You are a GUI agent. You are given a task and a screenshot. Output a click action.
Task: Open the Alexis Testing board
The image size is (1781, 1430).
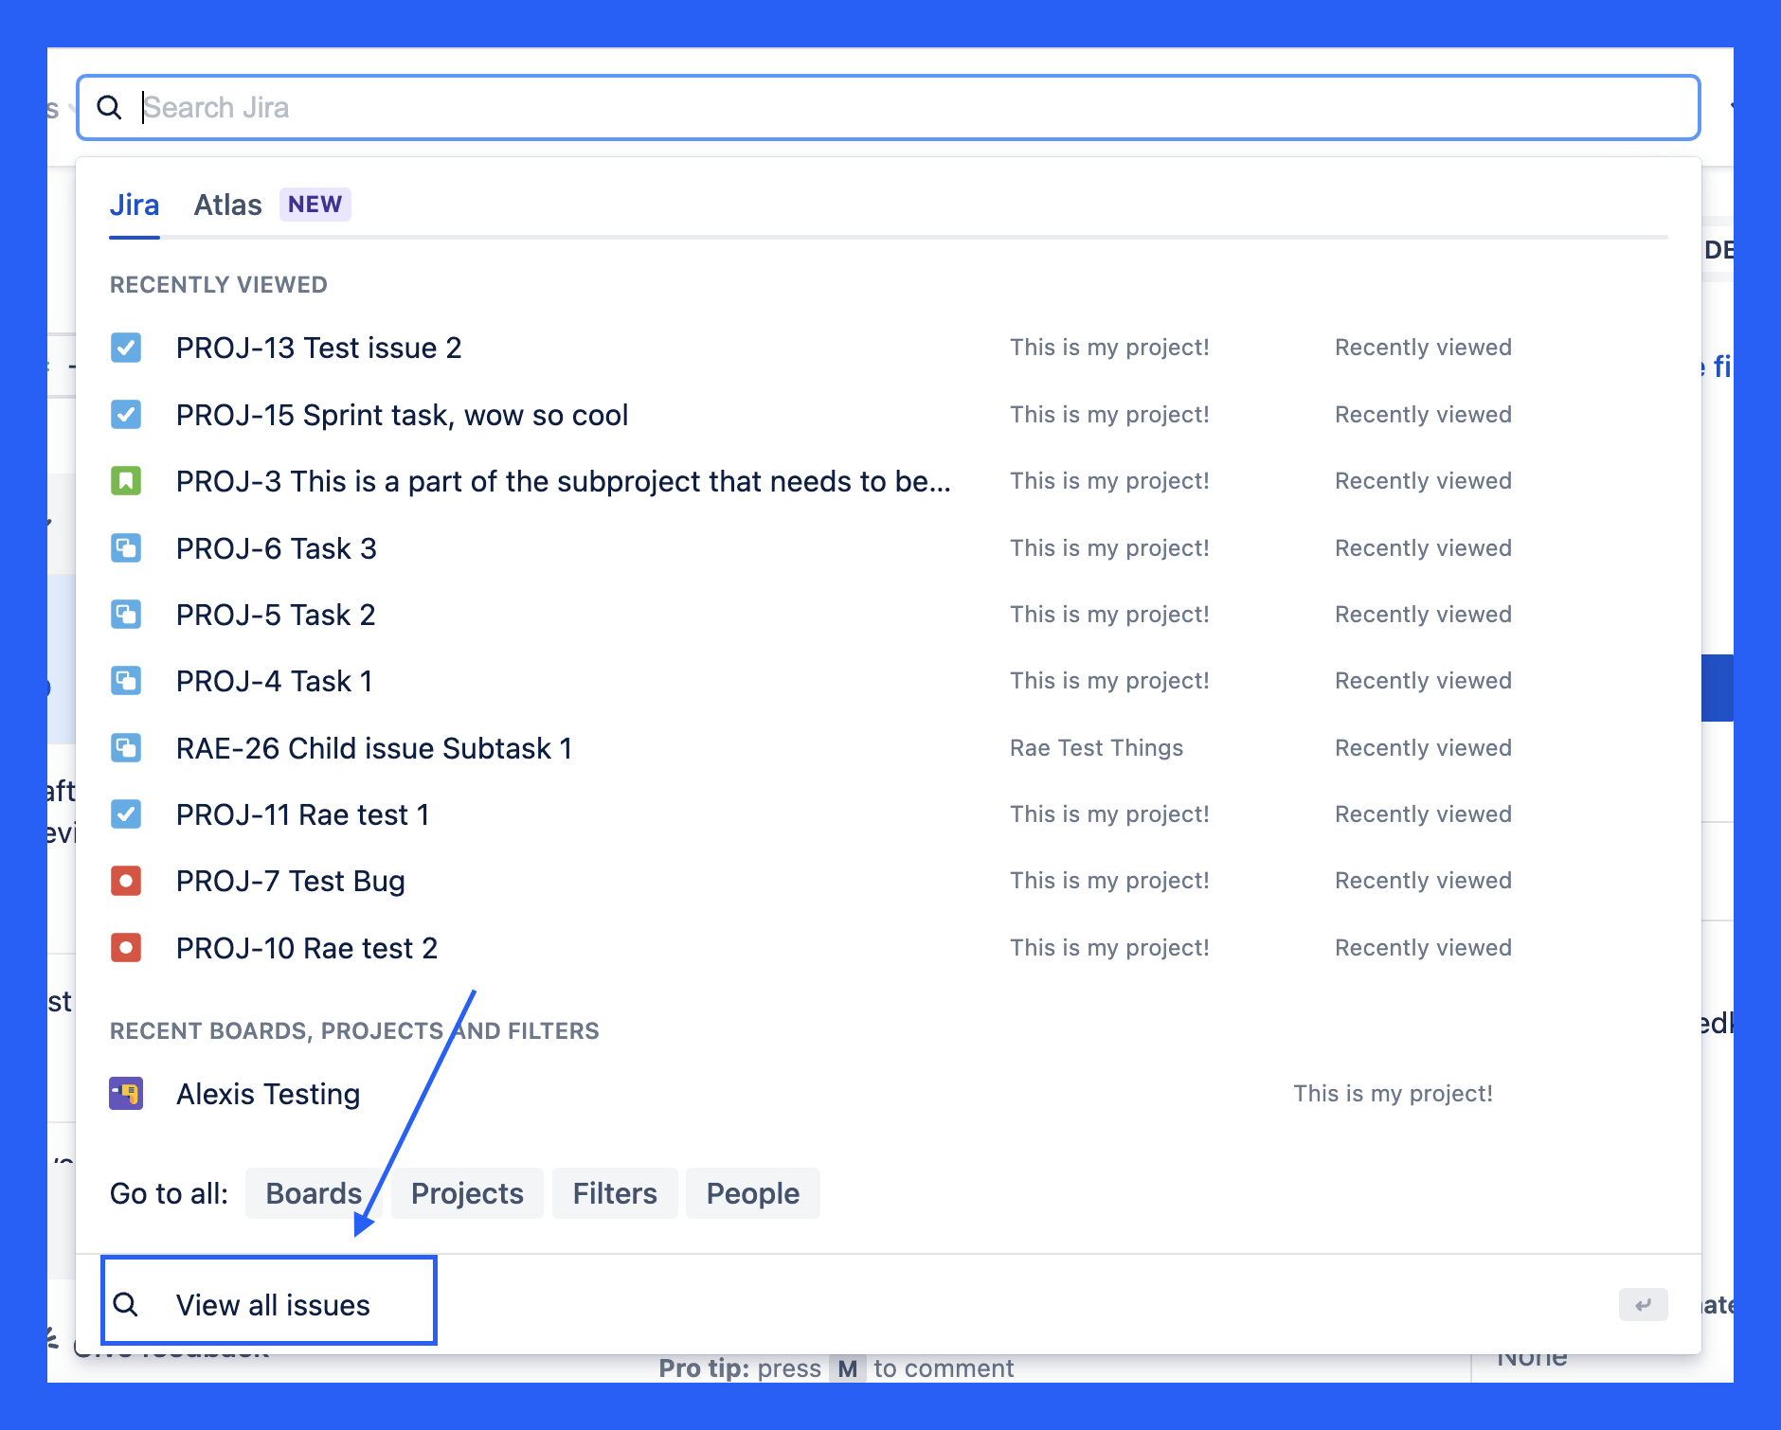pos(268,1094)
